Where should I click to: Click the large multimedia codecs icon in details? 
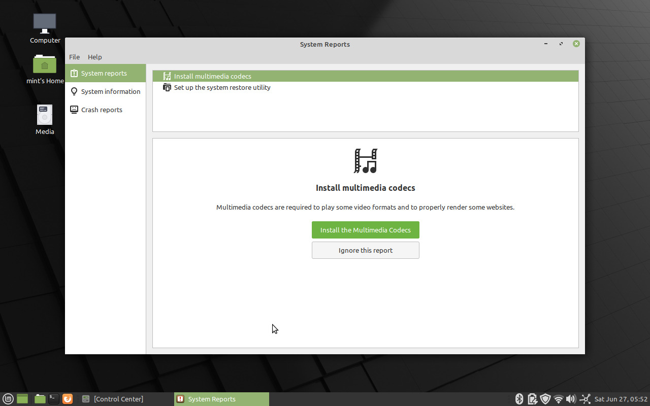[366, 161]
